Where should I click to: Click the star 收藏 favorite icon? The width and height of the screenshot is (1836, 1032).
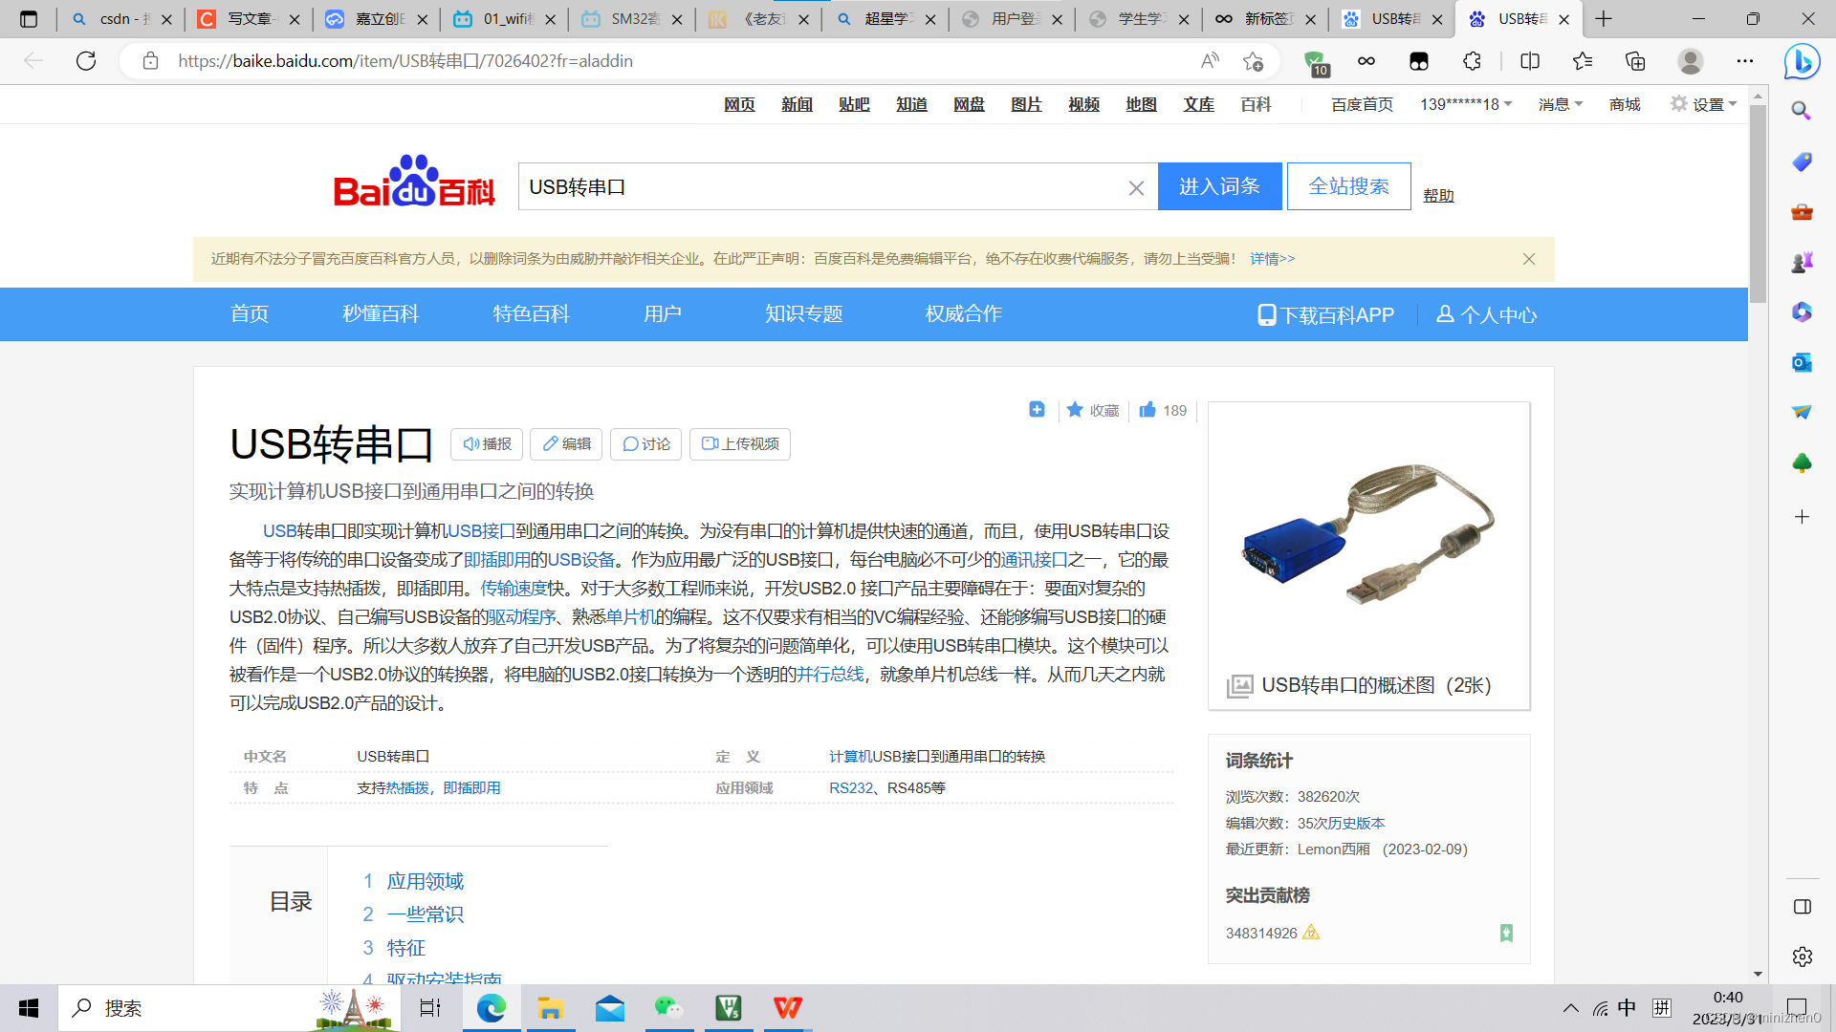[1075, 410]
